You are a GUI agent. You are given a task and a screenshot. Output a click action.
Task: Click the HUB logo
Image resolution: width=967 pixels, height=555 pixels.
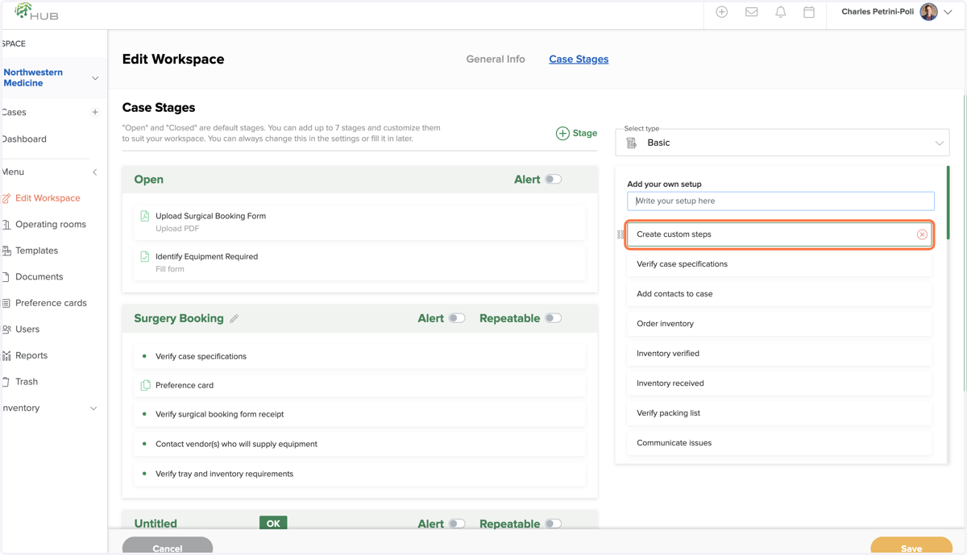pos(36,12)
